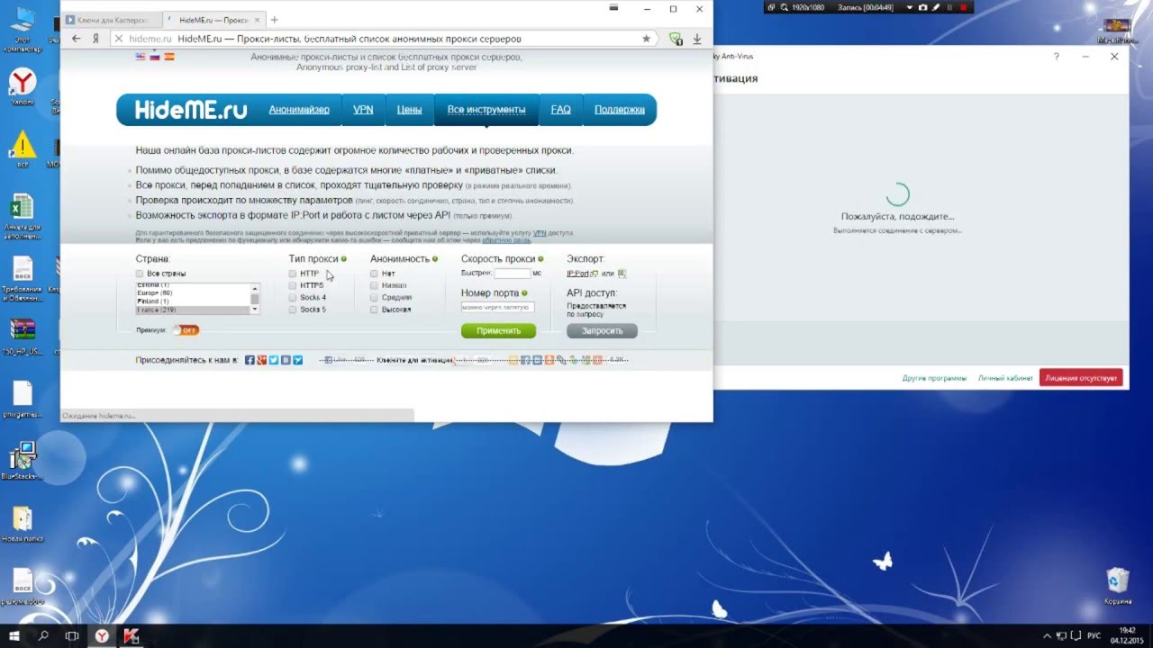Click the Yandex 'Я' home button
Screen dimensions: 1153x648
point(95,39)
